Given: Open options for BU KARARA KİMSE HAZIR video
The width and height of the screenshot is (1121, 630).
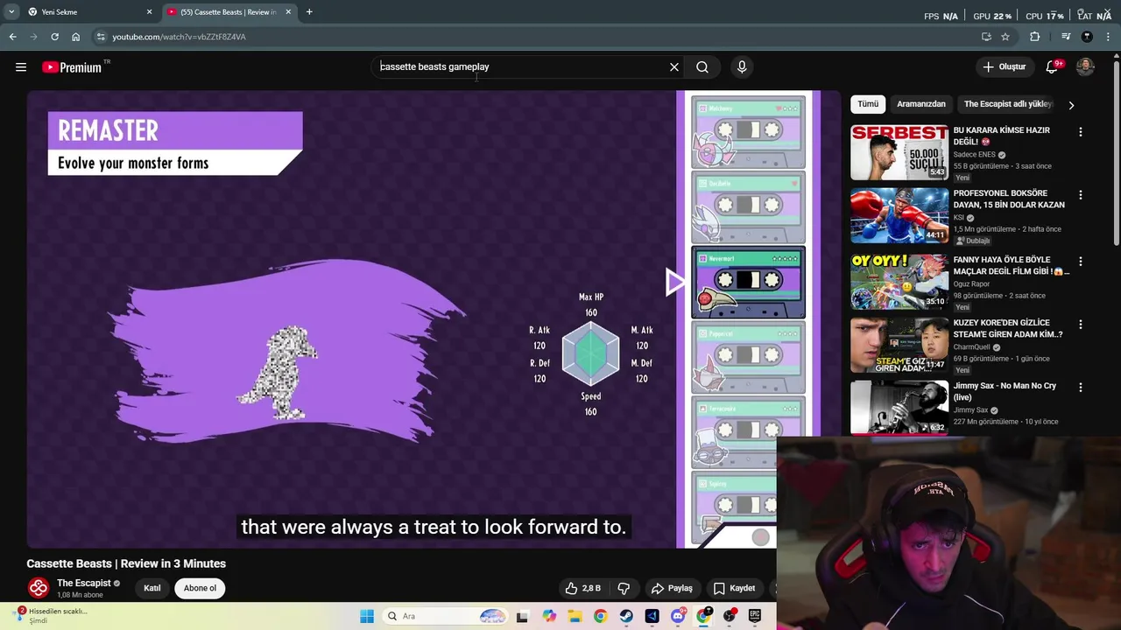Looking at the screenshot, I should pyautogui.click(x=1080, y=131).
